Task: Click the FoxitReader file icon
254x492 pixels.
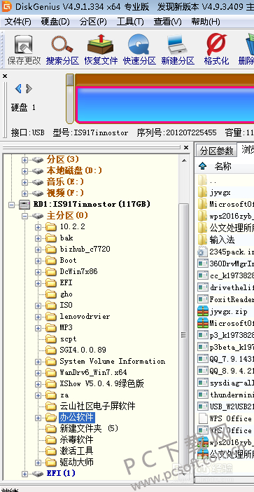Action: tap(203, 299)
